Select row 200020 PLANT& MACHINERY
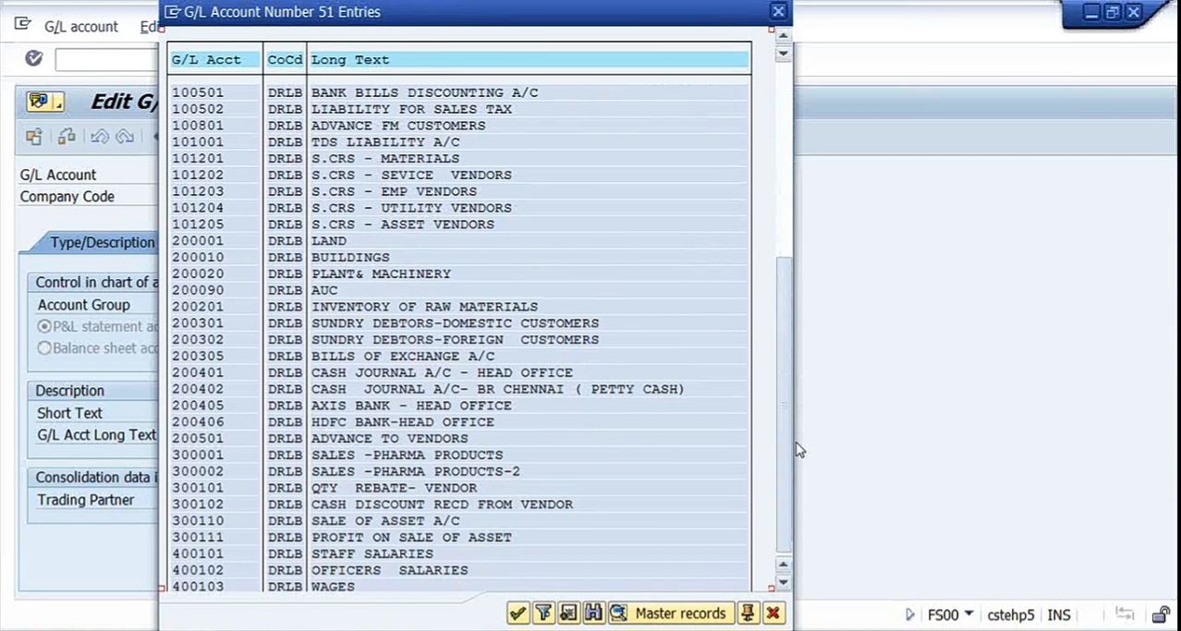The height and width of the screenshot is (631, 1181). [459, 274]
